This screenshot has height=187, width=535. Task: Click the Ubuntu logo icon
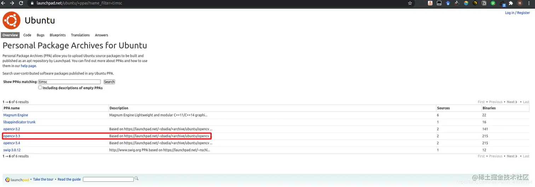point(12,20)
